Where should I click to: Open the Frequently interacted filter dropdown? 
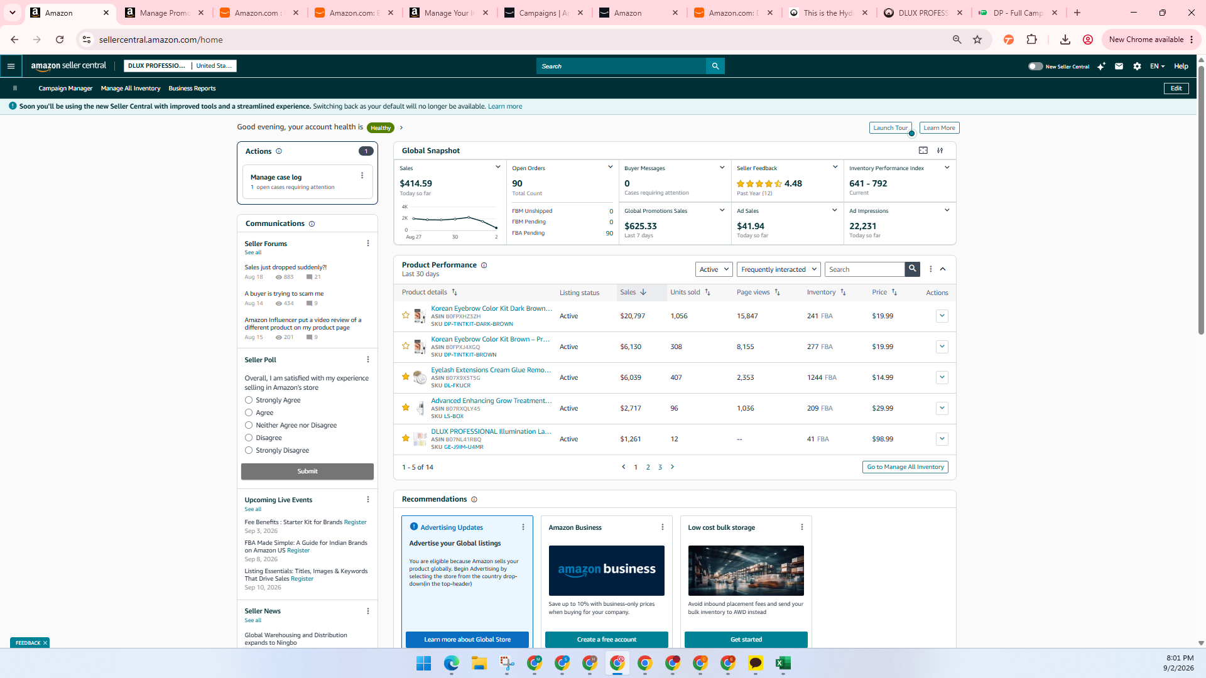779,269
